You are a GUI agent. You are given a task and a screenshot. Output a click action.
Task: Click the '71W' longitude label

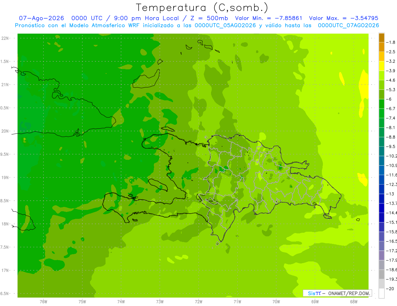point(237,302)
